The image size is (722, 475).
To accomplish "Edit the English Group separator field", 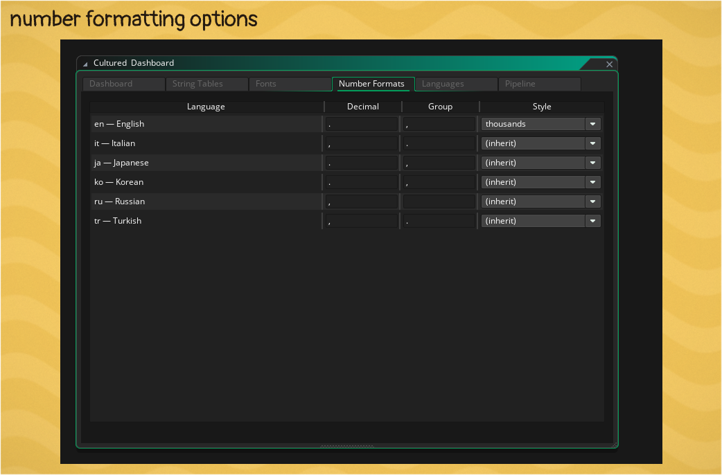I will click(x=439, y=124).
